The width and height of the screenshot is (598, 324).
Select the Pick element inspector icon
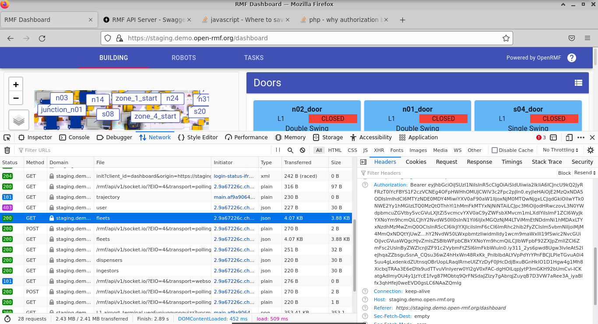click(7, 137)
